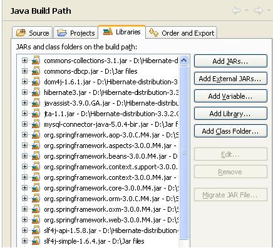Click the jar icon of dom4j-1.6.1.jar
Screen dimensions: 273x248
36,82
